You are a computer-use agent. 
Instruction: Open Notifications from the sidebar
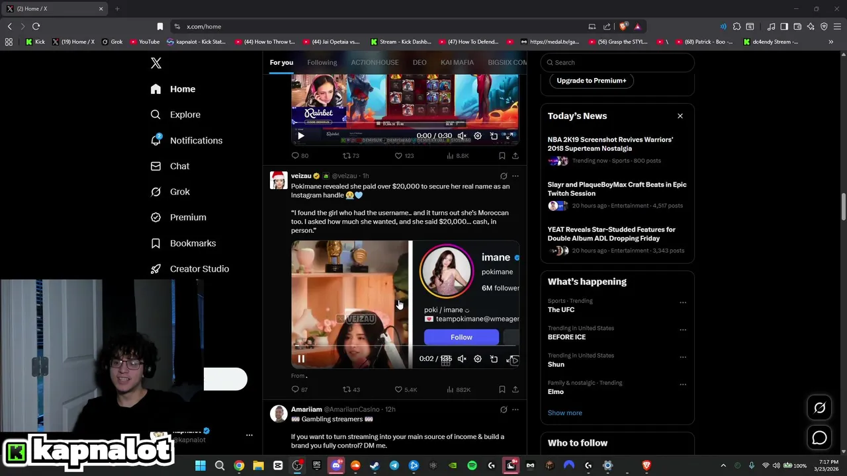click(186, 140)
